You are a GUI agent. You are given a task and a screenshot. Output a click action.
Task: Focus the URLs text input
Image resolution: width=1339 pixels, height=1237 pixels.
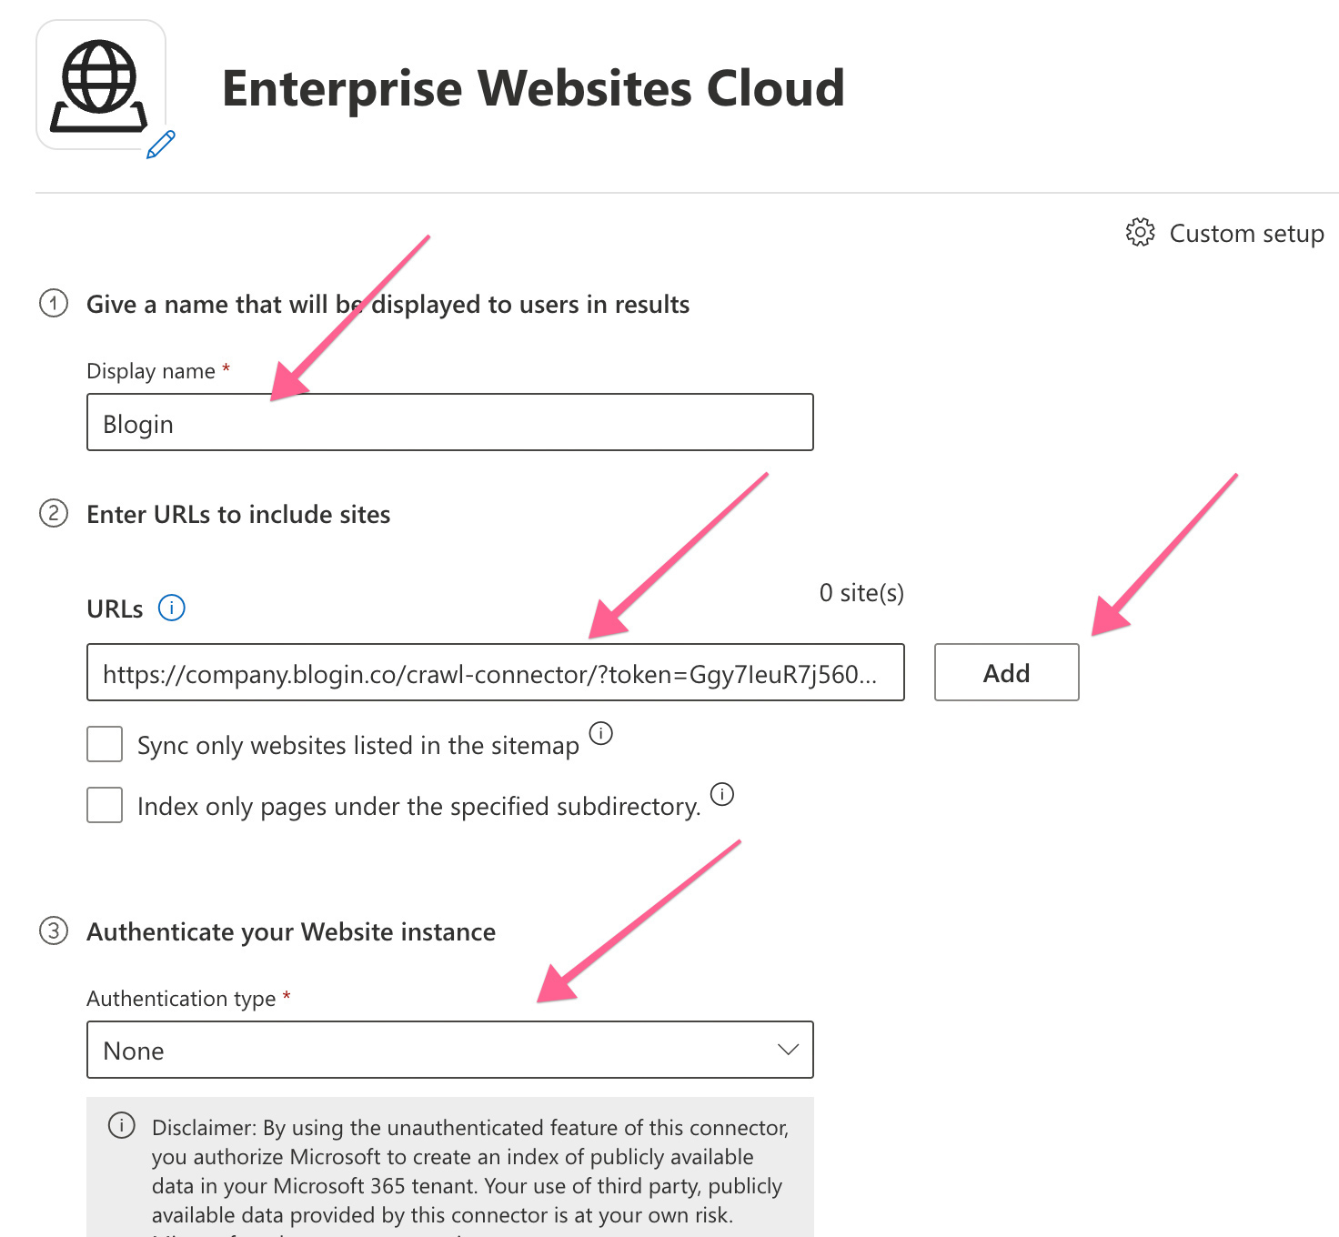(x=495, y=673)
